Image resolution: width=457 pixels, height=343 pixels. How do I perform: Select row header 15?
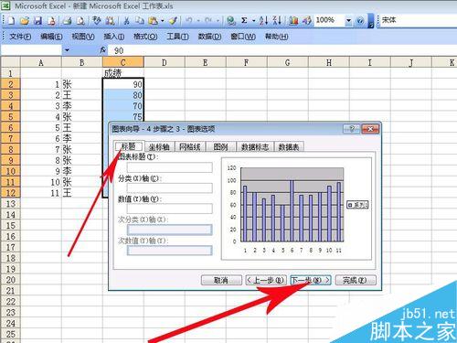pos(10,225)
